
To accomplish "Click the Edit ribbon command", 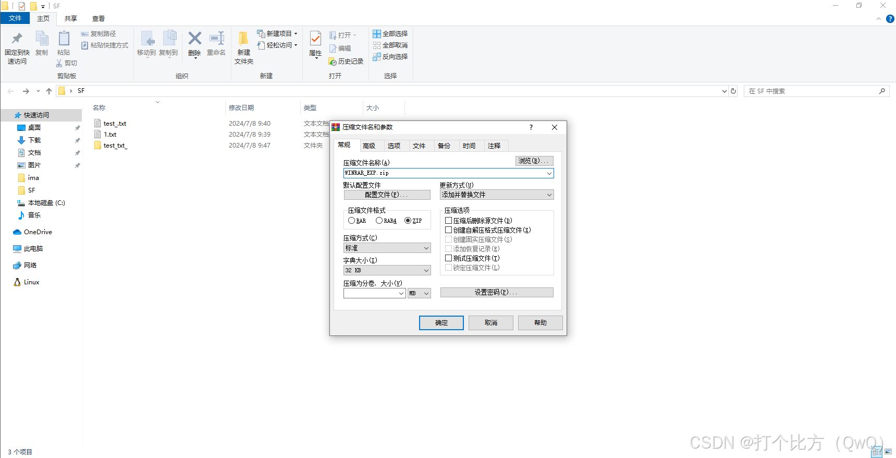I will pyautogui.click(x=340, y=49).
